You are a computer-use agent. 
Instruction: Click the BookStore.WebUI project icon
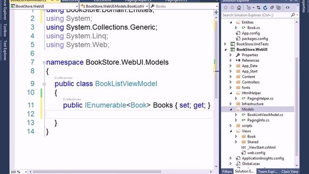click(x=233, y=49)
